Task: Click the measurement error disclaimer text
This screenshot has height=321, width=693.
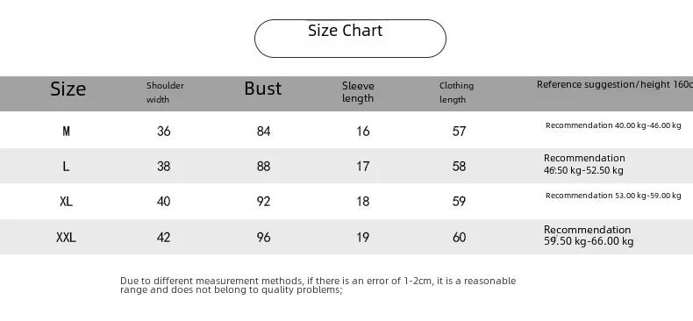Action: 318,285
